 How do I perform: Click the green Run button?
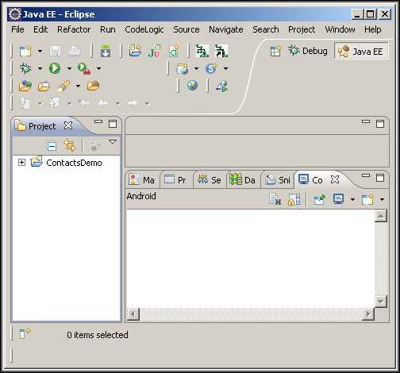pyautogui.click(x=55, y=68)
